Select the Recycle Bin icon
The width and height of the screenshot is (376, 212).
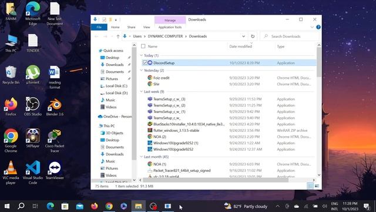pyautogui.click(x=11, y=75)
